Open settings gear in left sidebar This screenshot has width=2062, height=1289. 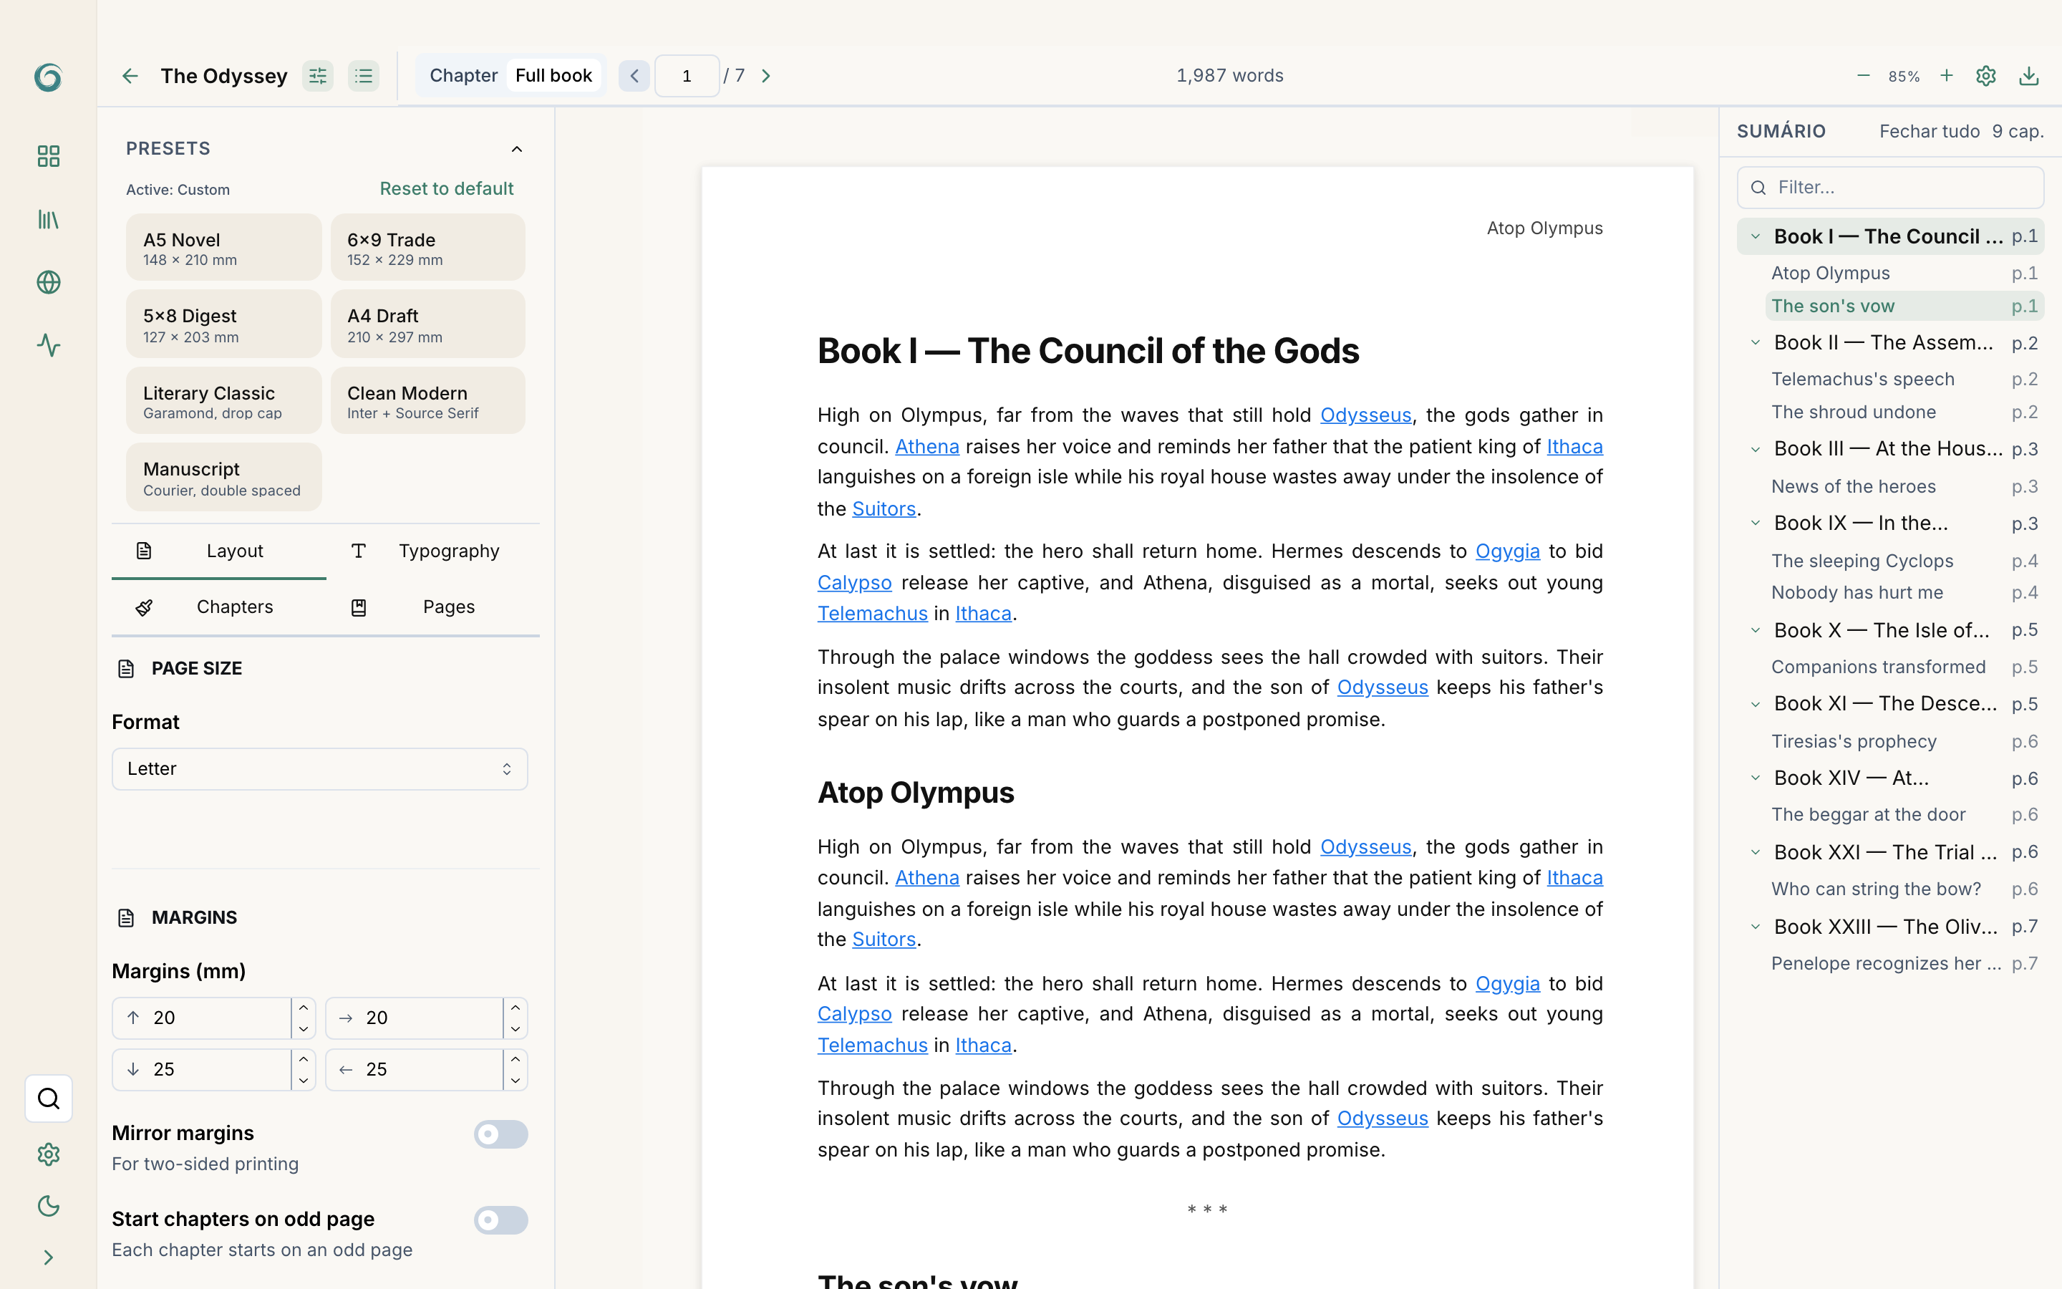(x=49, y=1154)
